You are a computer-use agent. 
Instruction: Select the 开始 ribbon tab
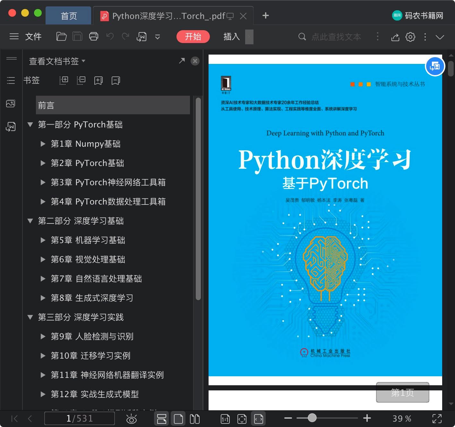(x=193, y=37)
